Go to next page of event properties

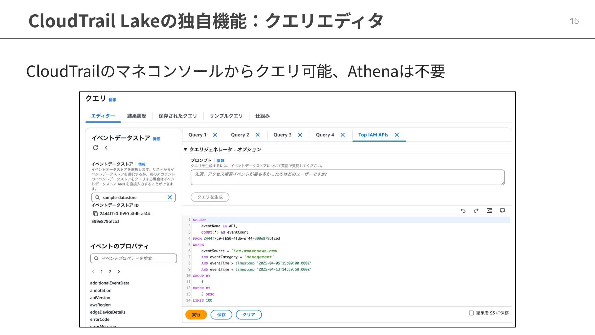(119, 272)
